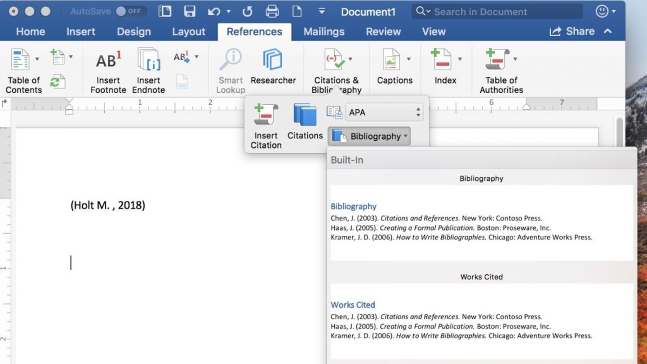
Task: Click the Share button
Action: click(572, 31)
